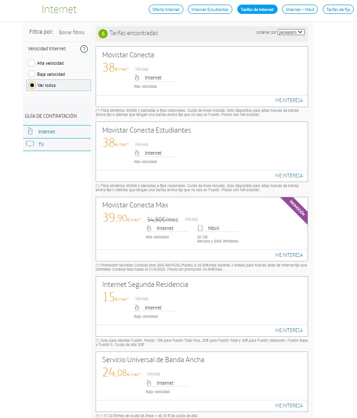The width and height of the screenshot is (357, 418).
Task: Select the Baja velocidad radio button
Action: pos(31,74)
